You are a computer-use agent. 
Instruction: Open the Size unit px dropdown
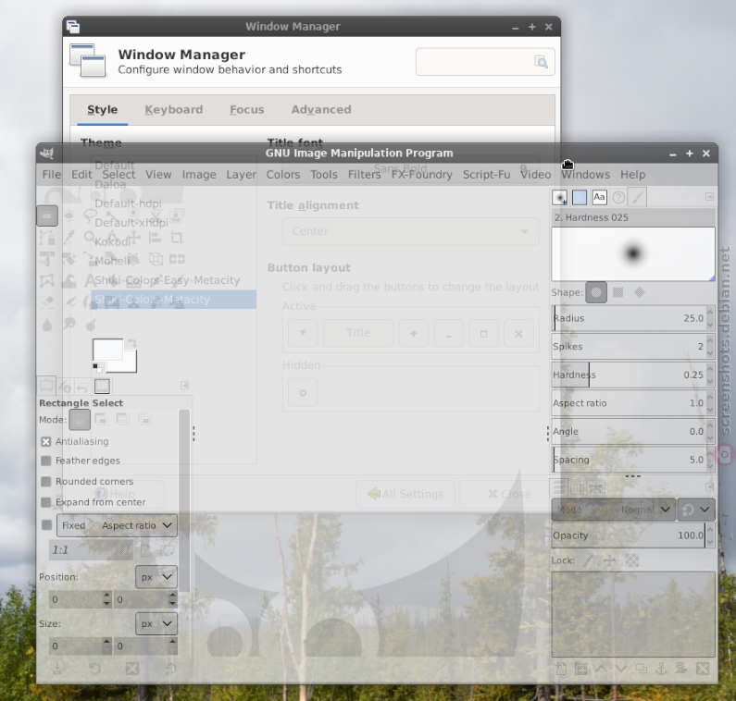(x=156, y=623)
